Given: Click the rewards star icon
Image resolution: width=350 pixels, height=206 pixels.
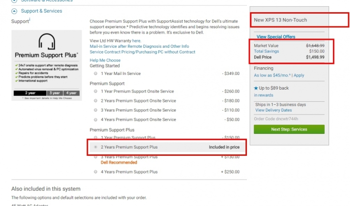Looking at the screenshot, I should pos(256,88).
